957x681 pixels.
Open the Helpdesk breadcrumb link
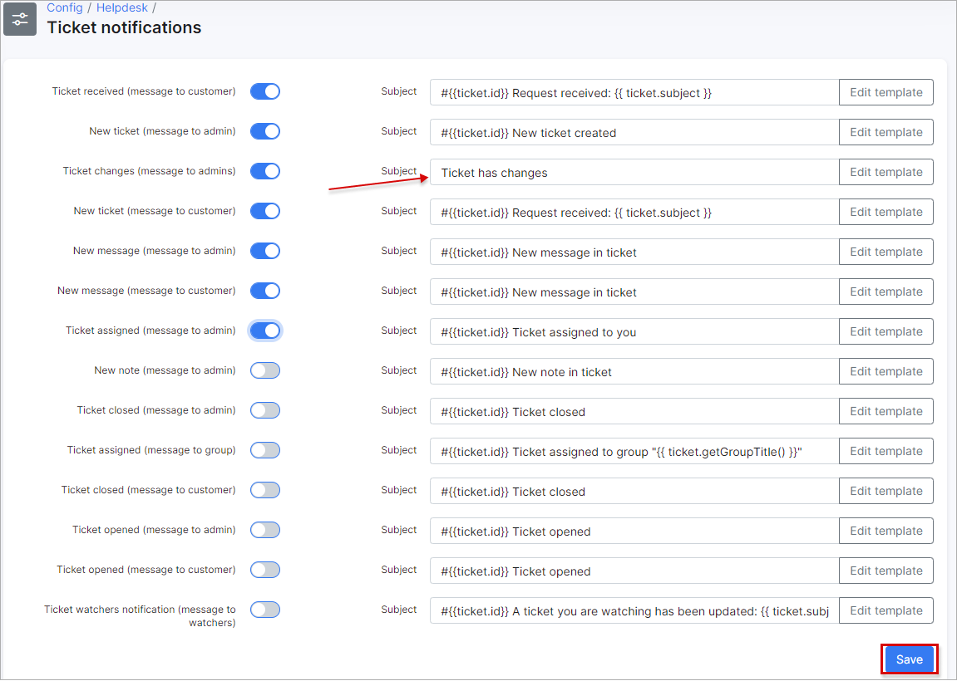(x=121, y=7)
